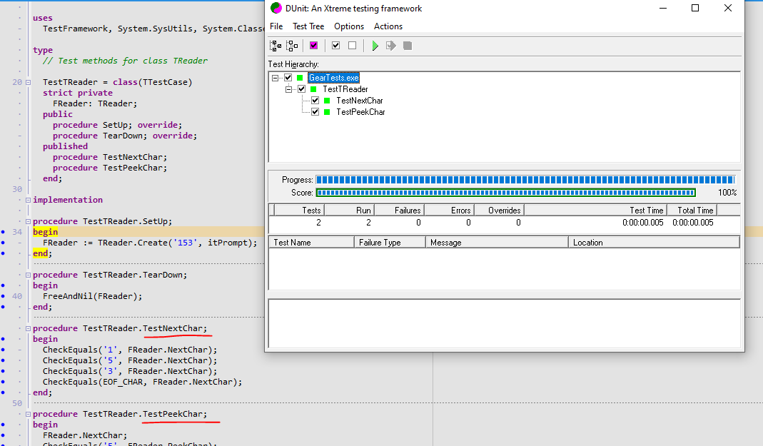Viewport: 763px width, 446px height.
Task: Open the Test Tree menu
Action: [x=308, y=26]
